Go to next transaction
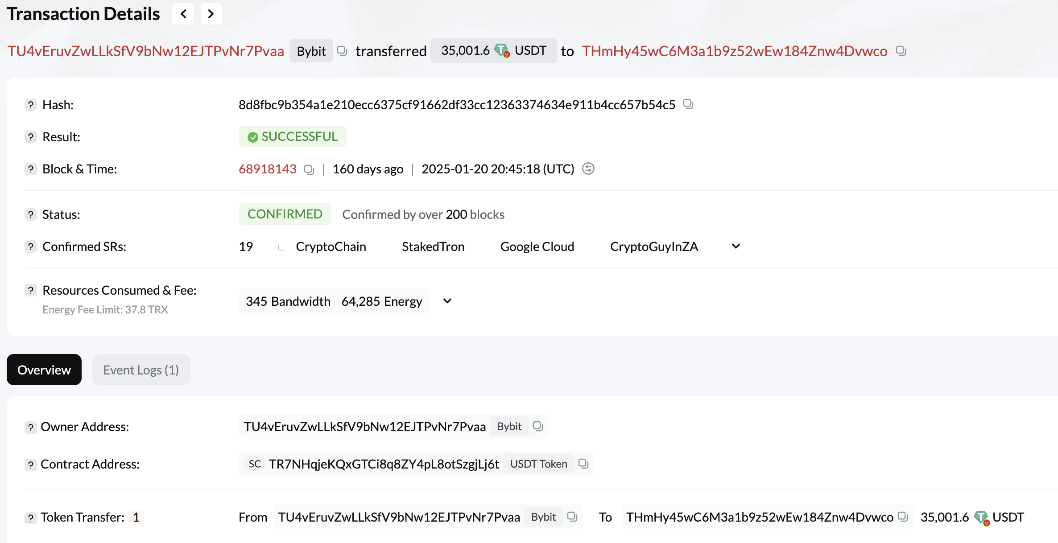Image resolution: width=1058 pixels, height=543 pixels. click(211, 14)
